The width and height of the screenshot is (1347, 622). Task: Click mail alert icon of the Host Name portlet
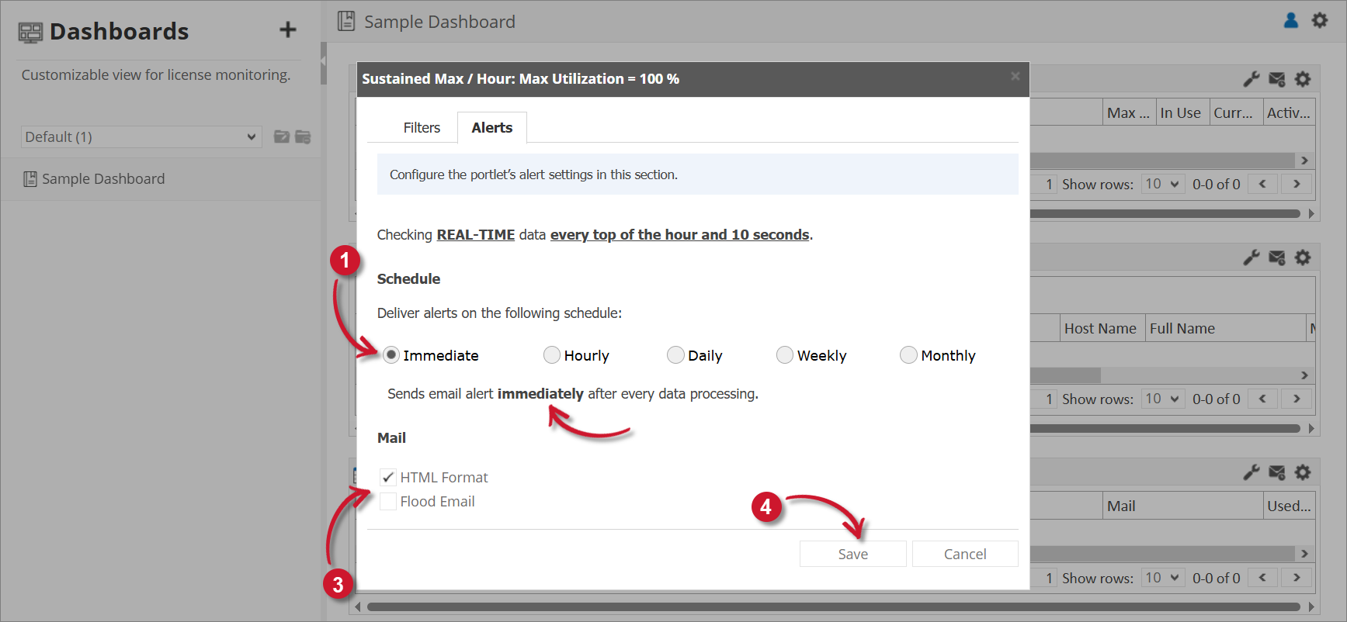coord(1277,257)
